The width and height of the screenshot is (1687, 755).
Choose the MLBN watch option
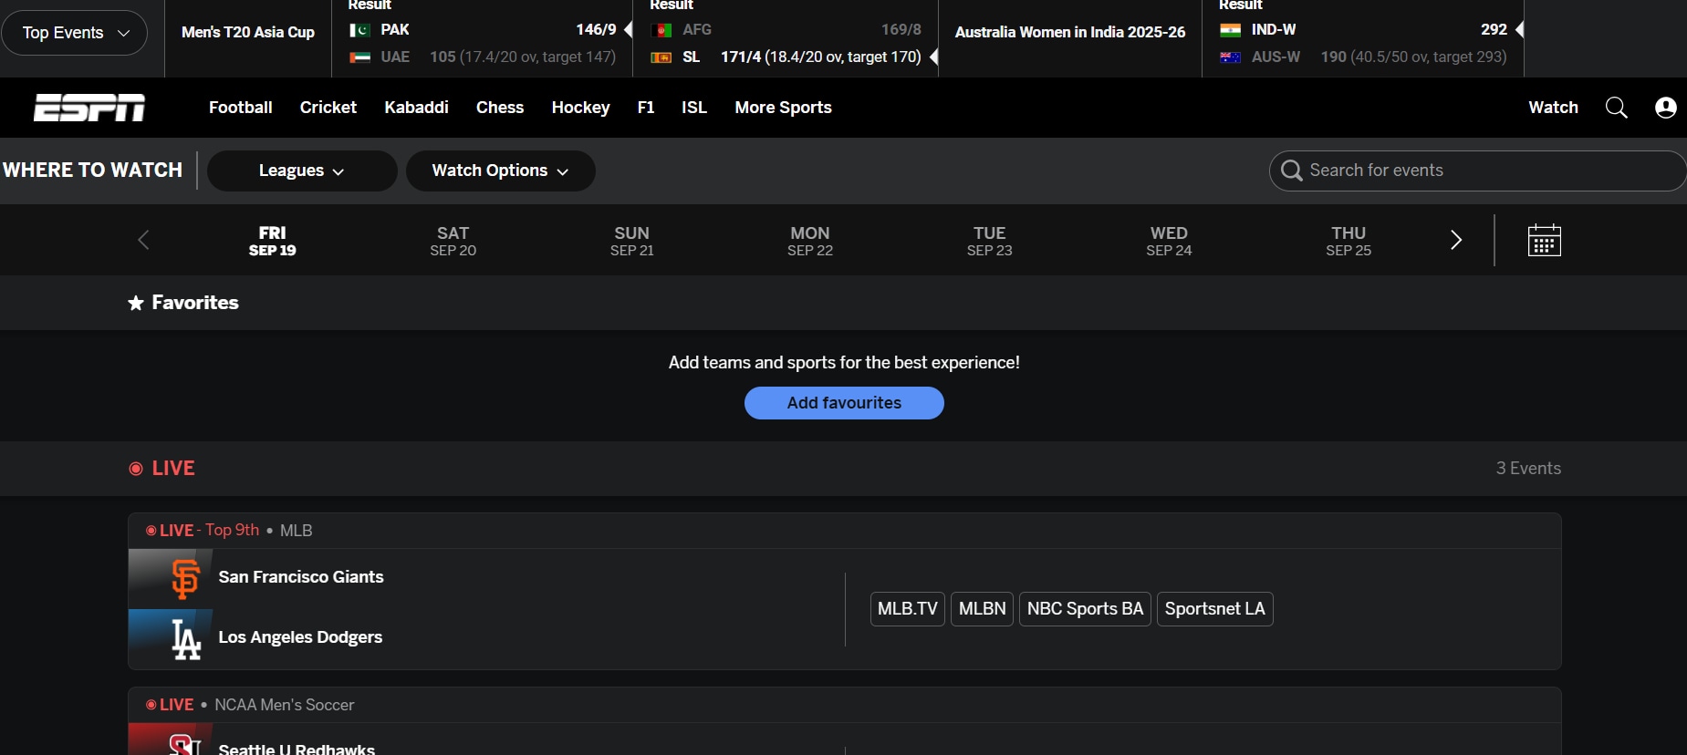point(983,609)
